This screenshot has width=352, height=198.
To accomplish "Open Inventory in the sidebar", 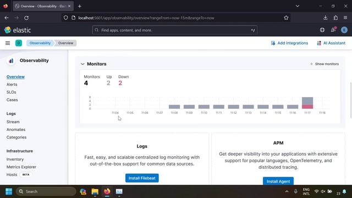I will pyautogui.click(x=15, y=159).
